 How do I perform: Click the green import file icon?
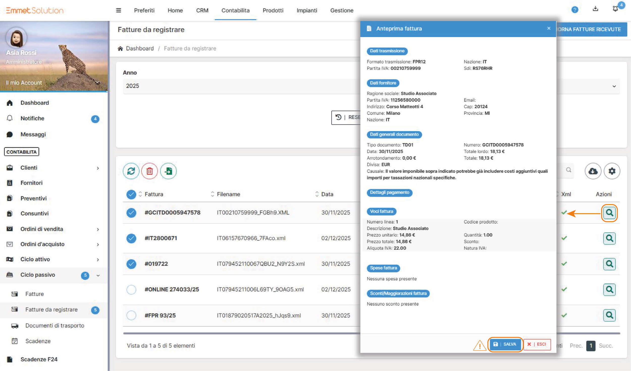click(168, 171)
